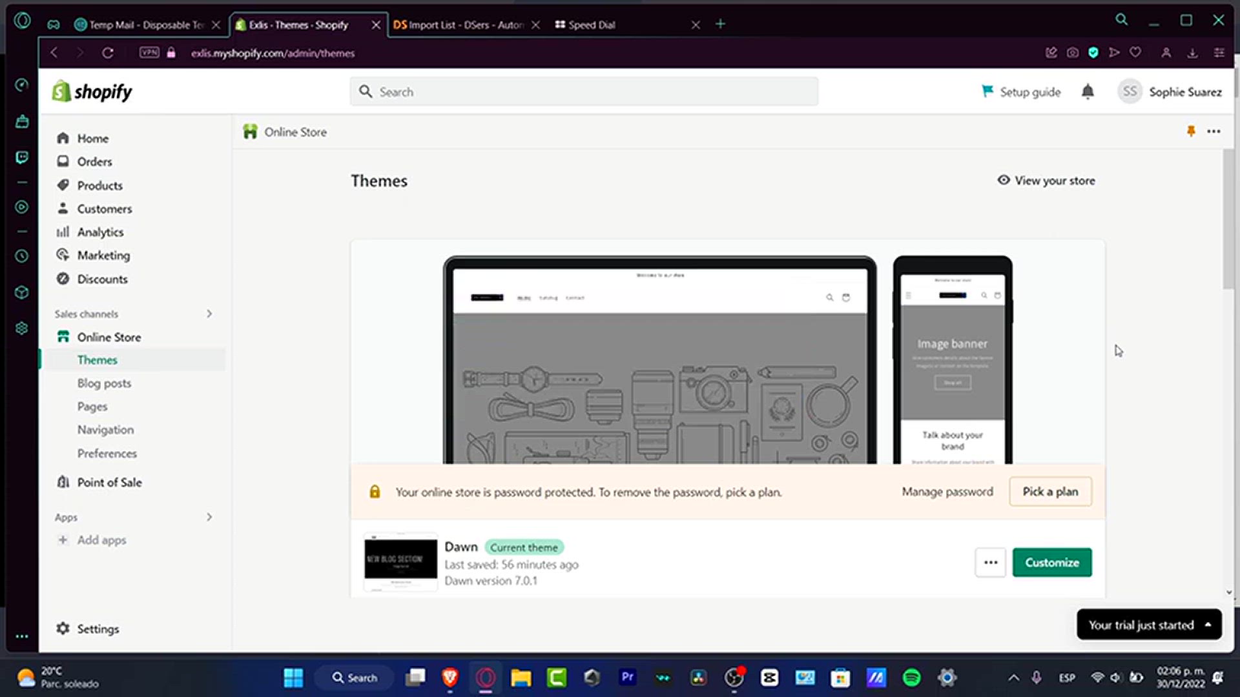Open Easy Setup menu icon
The height and width of the screenshot is (697, 1240).
click(1219, 53)
